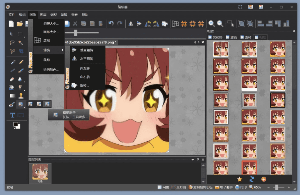Click the orange plus icon below frames

click(x=264, y=179)
